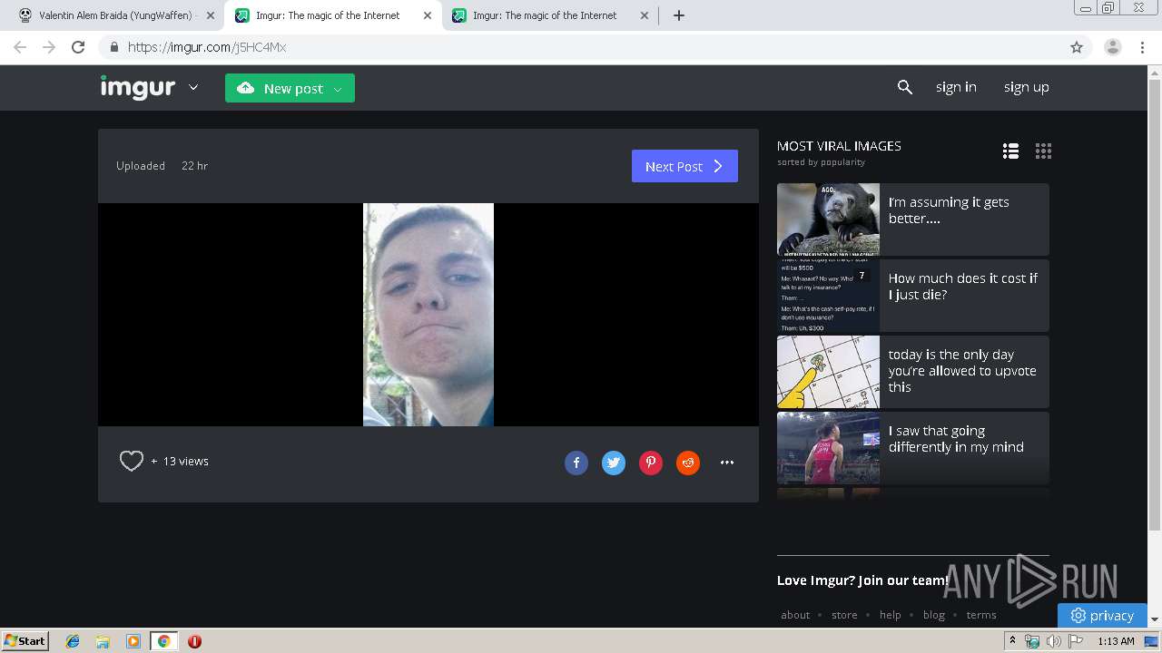The height and width of the screenshot is (653, 1162).
Task: Open the privacy settings button
Action: (x=1102, y=615)
